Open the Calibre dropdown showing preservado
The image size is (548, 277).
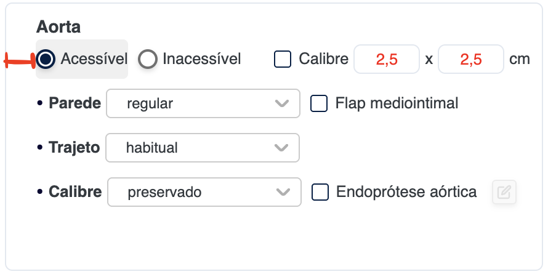point(204,192)
